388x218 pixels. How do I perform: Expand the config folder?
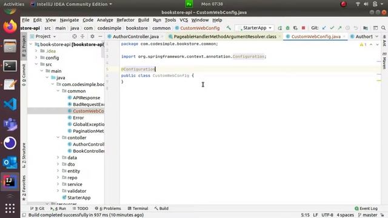pos(36,58)
